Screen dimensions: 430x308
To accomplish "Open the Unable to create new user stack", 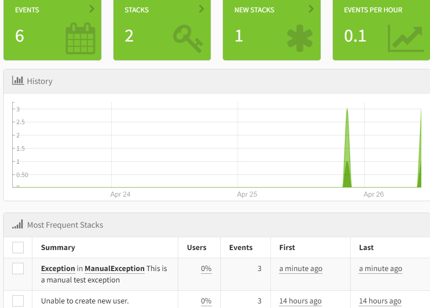I will [85, 301].
